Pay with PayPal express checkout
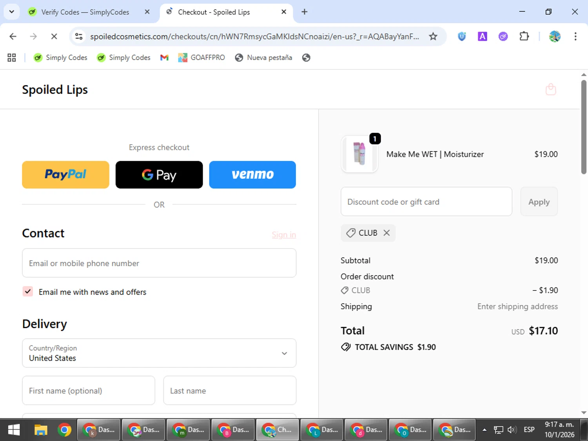The image size is (588, 441). [x=65, y=174]
